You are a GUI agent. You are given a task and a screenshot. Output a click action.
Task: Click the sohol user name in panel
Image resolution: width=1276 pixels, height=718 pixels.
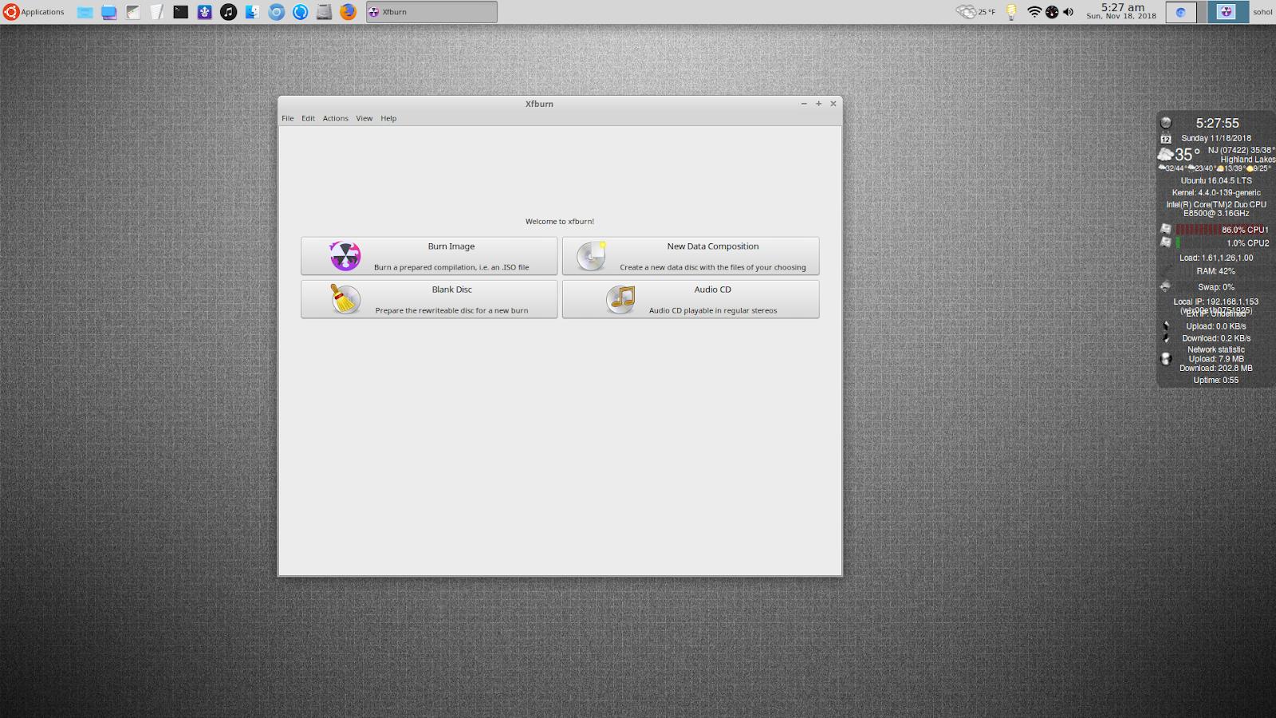click(x=1262, y=12)
